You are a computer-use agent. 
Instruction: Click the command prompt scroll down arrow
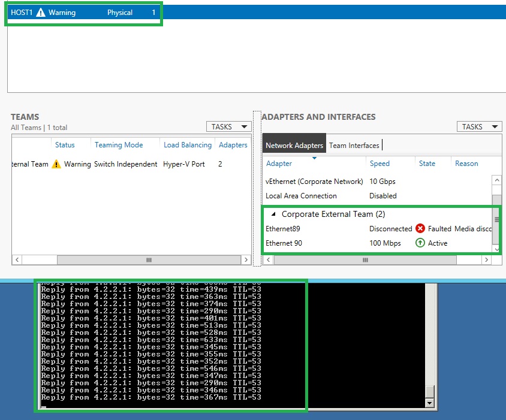429,403
